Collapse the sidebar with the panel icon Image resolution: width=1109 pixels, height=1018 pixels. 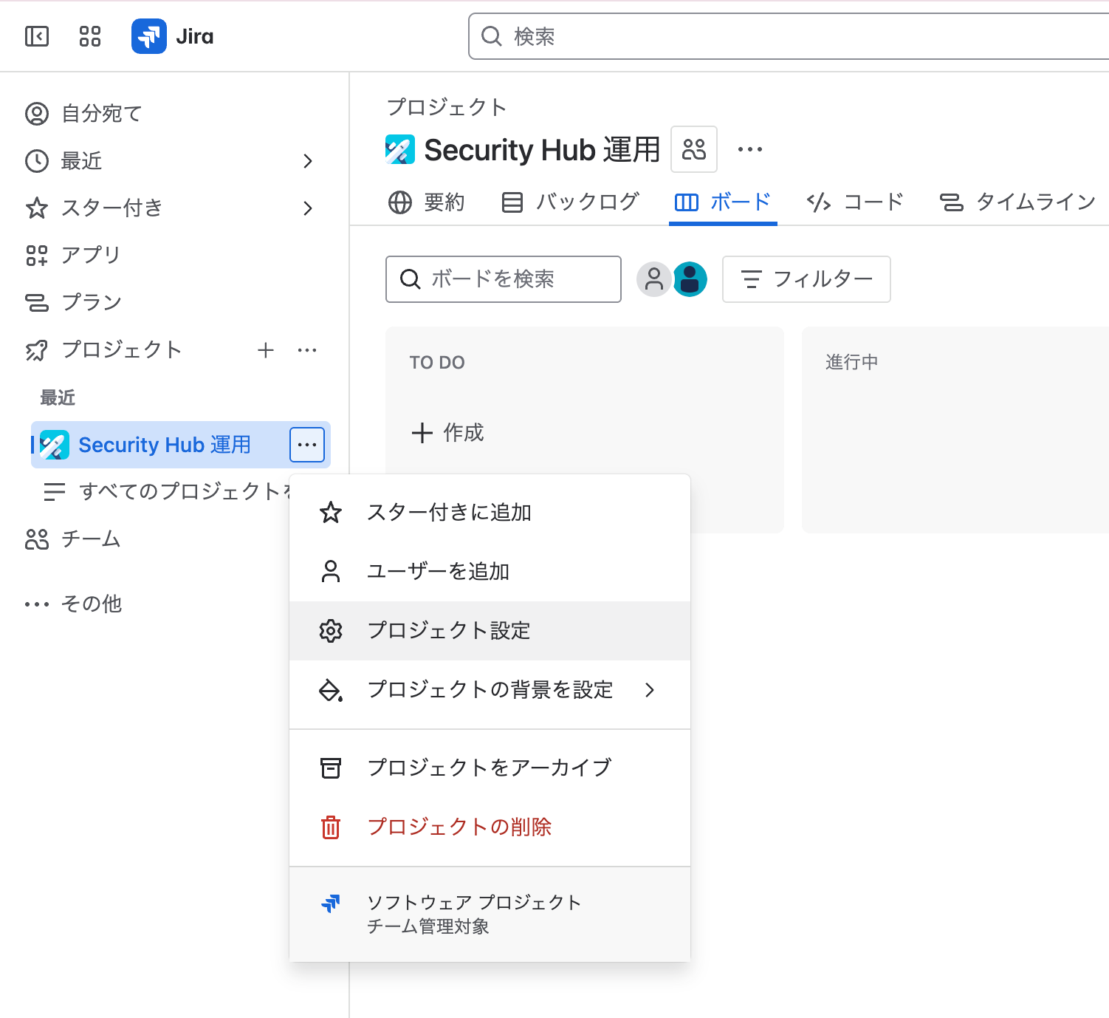pyautogui.click(x=37, y=36)
